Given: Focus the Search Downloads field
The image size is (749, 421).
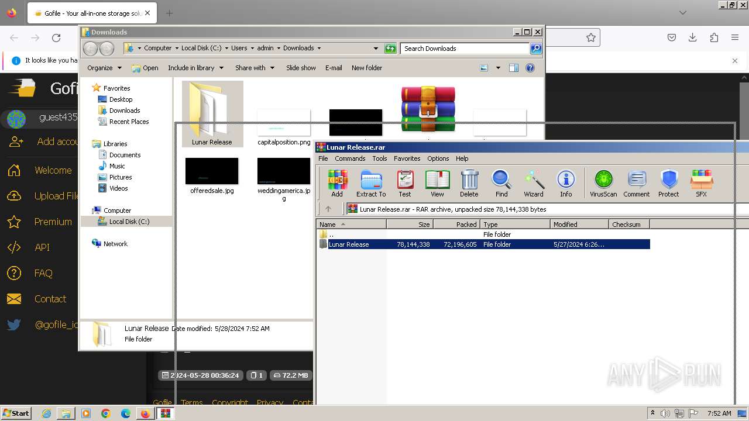Looking at the screenshot, I should tap(465, 49).
